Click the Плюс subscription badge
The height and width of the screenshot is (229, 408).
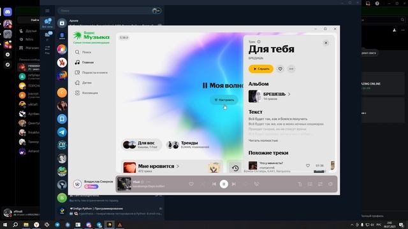pyautogui.click(x=91, y=186)
